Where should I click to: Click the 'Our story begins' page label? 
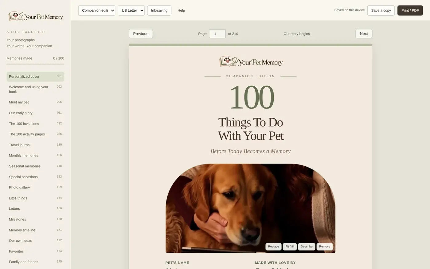click(x=297, y=34)
